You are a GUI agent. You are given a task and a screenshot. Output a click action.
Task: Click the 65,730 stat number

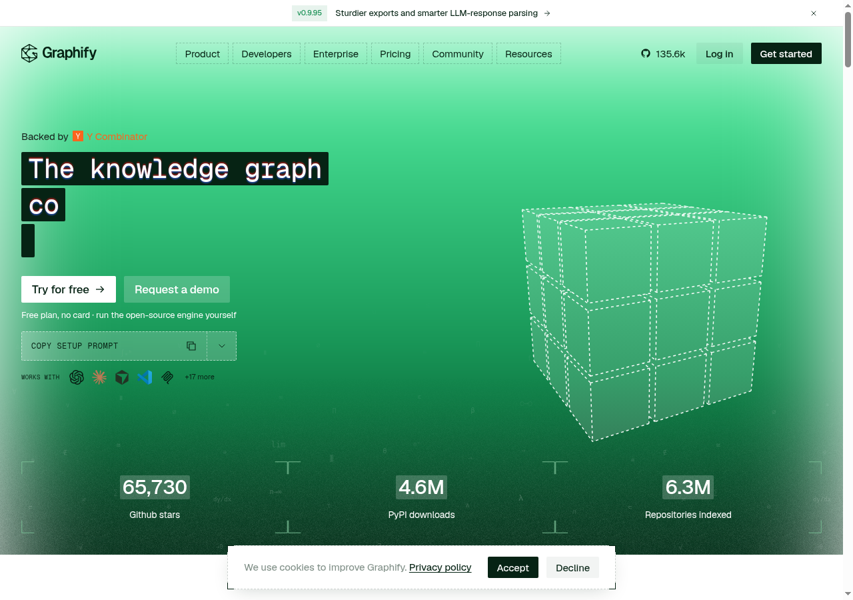(155, 487)
